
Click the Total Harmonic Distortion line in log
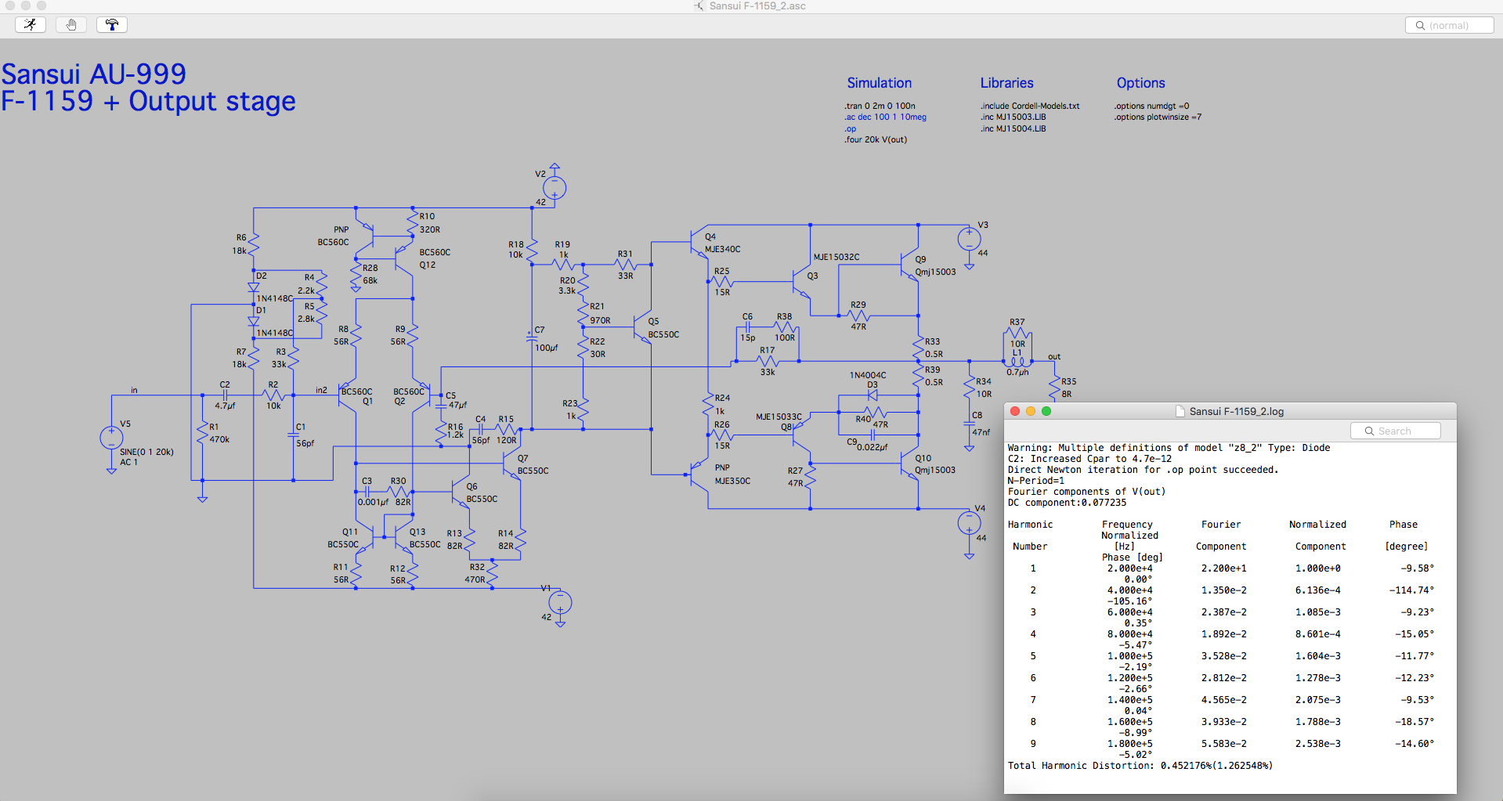coord(1140,766)
